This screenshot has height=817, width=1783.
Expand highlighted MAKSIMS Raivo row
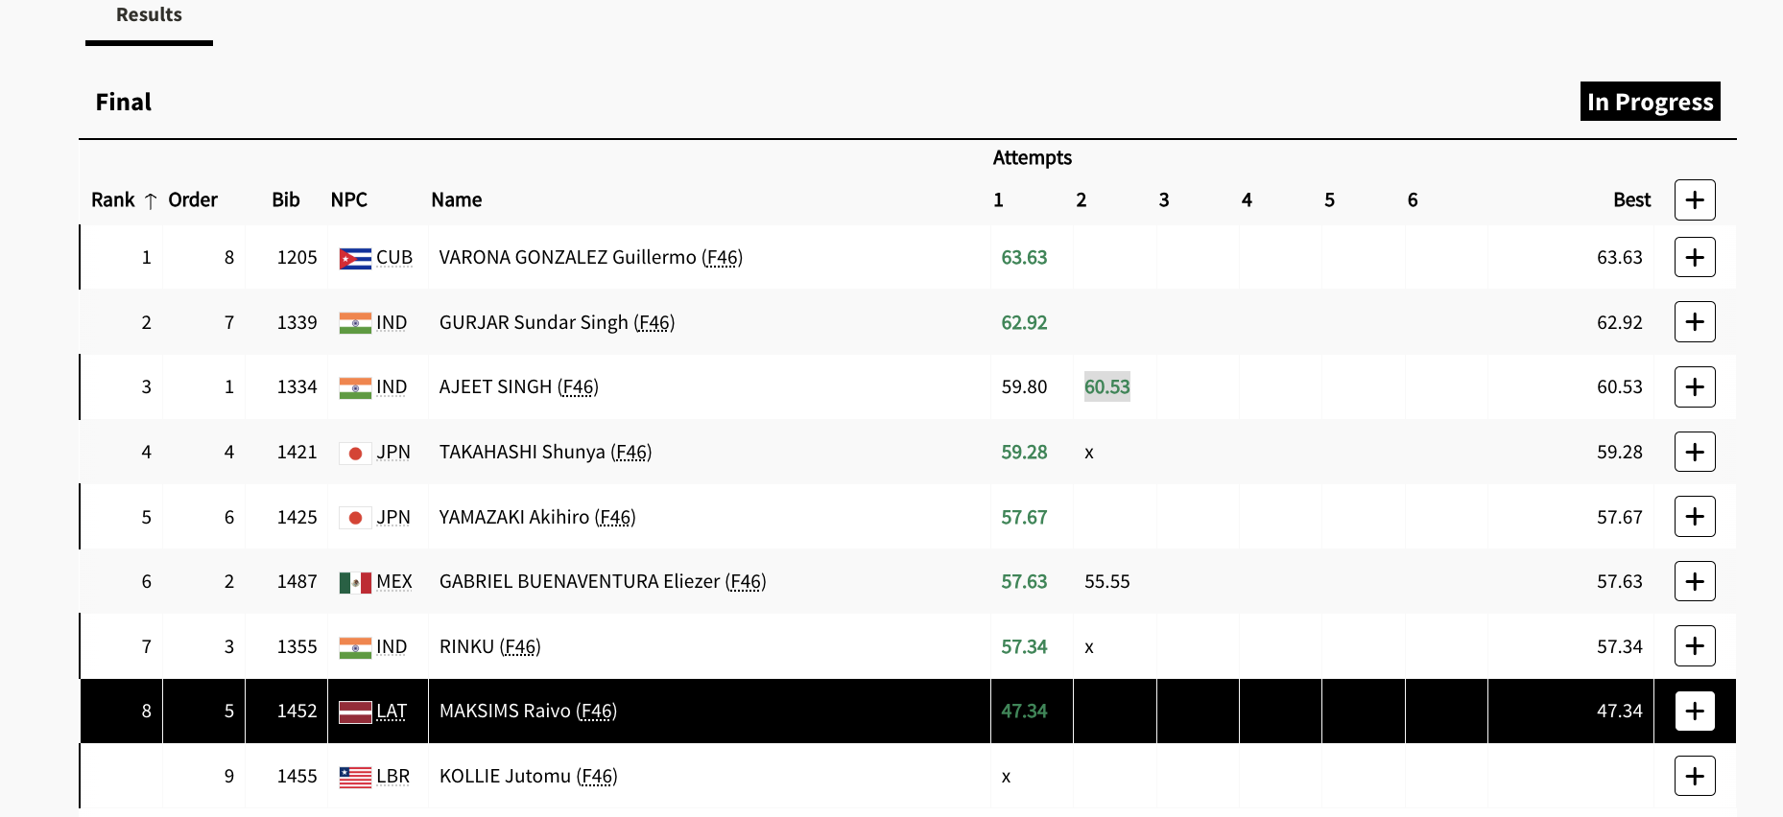[1694, 711]
